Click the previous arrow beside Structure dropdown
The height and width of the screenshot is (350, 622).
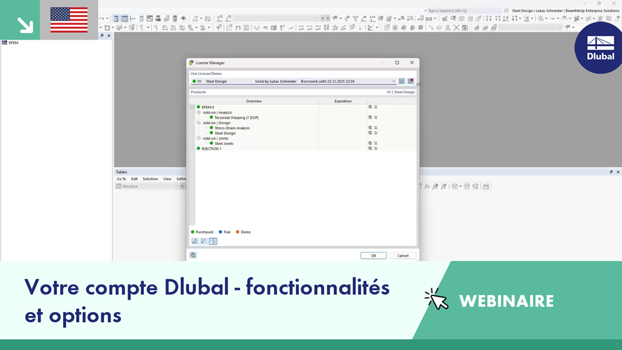182,186
